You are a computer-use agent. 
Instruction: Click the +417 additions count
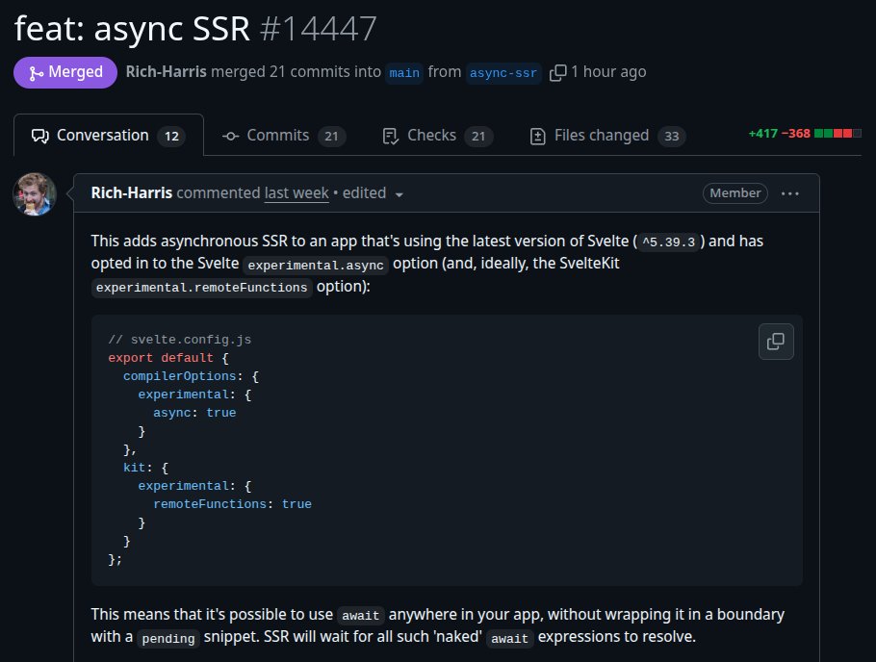click(762, 134)
